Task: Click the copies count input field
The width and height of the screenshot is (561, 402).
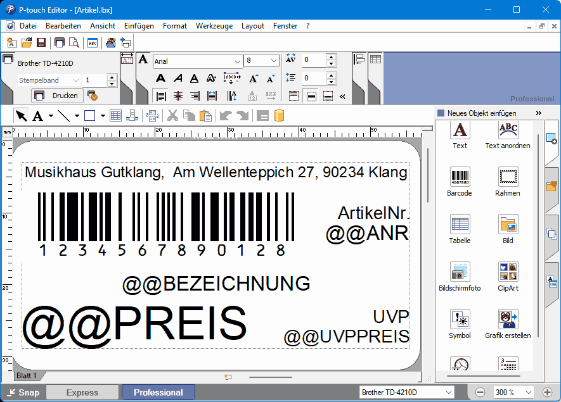Action: coord(94,80)
